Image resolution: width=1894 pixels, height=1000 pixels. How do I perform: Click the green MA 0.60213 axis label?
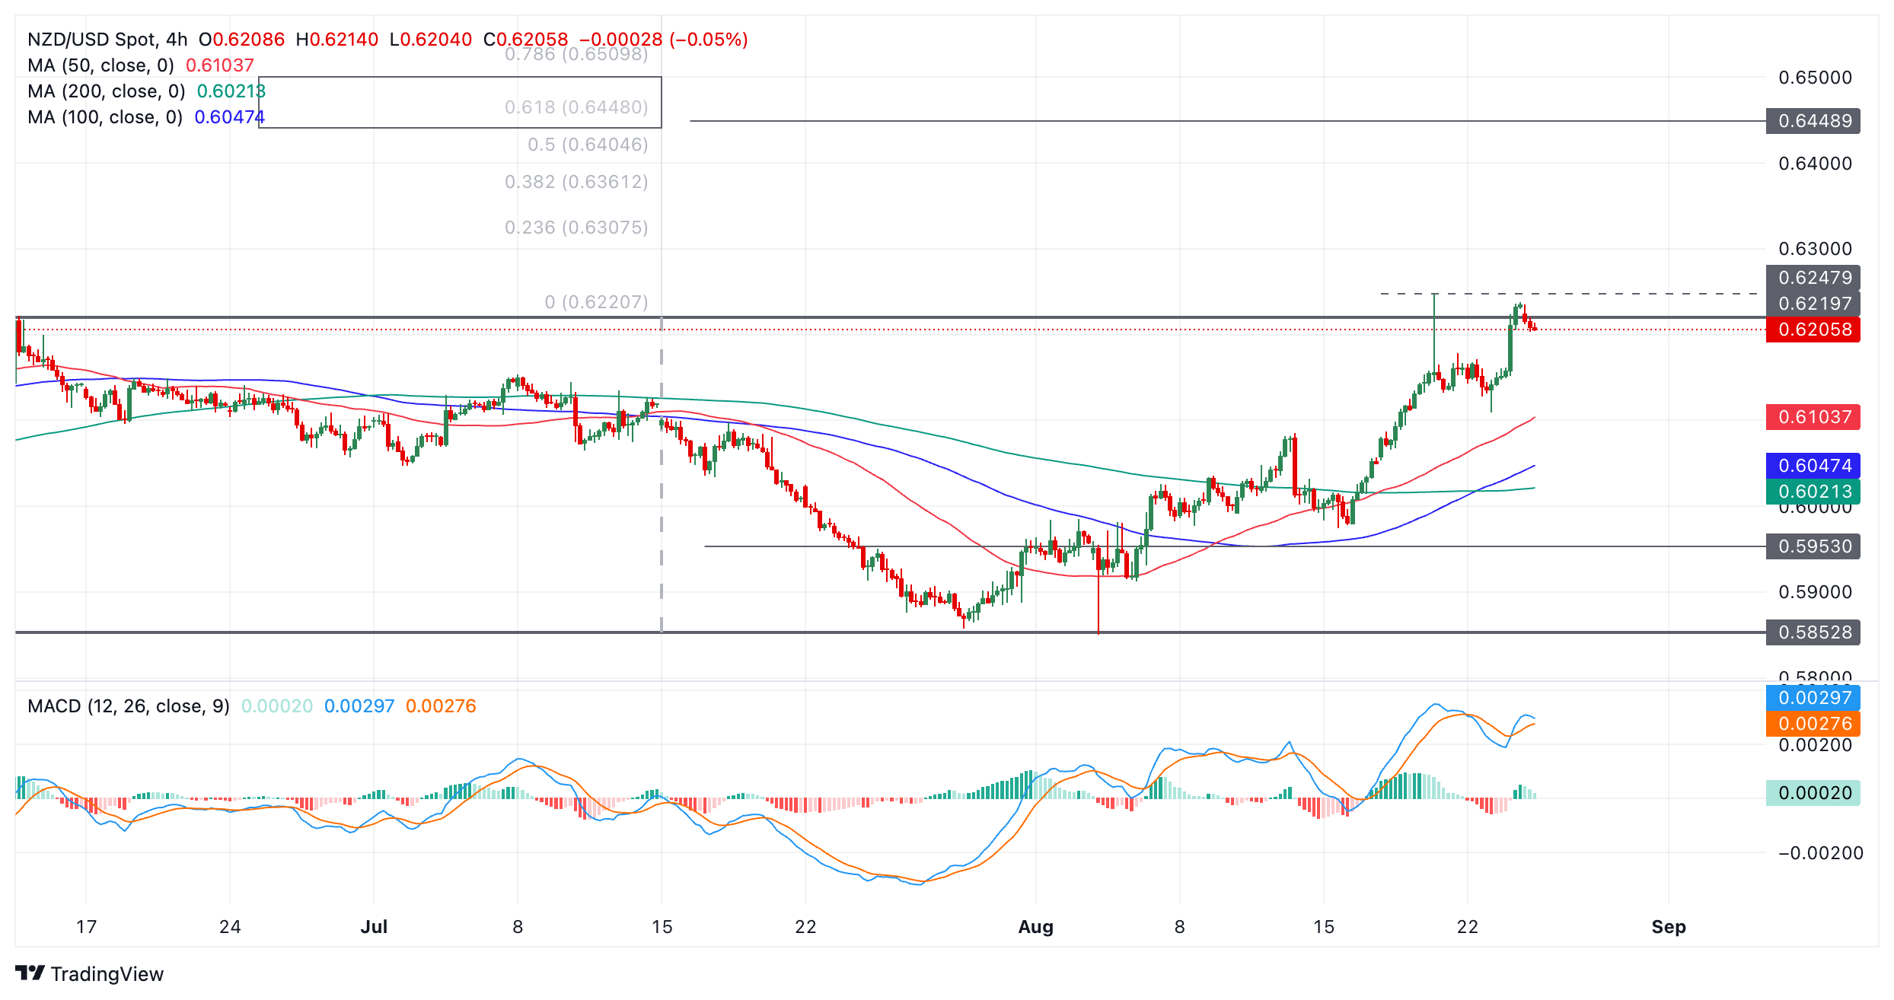(1813, 492)
